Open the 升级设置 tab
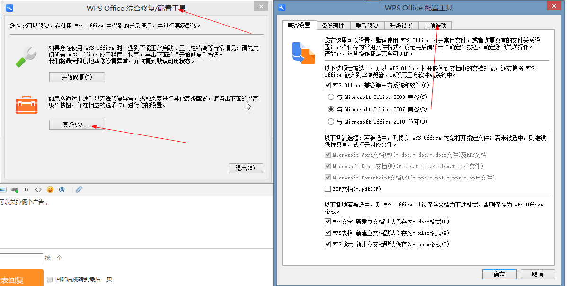This screenshot has width=567, height=286. [x=401, y=26]
